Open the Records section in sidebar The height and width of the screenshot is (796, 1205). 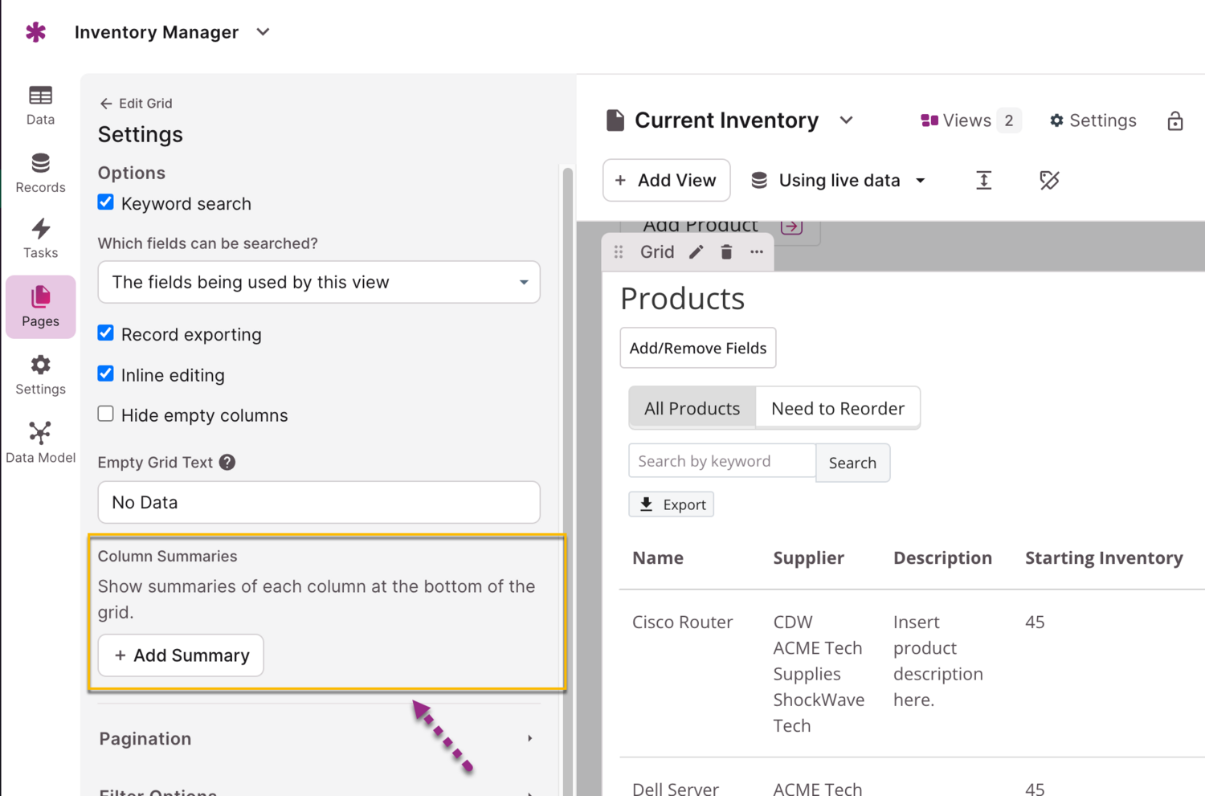click(x=40, y=173)
